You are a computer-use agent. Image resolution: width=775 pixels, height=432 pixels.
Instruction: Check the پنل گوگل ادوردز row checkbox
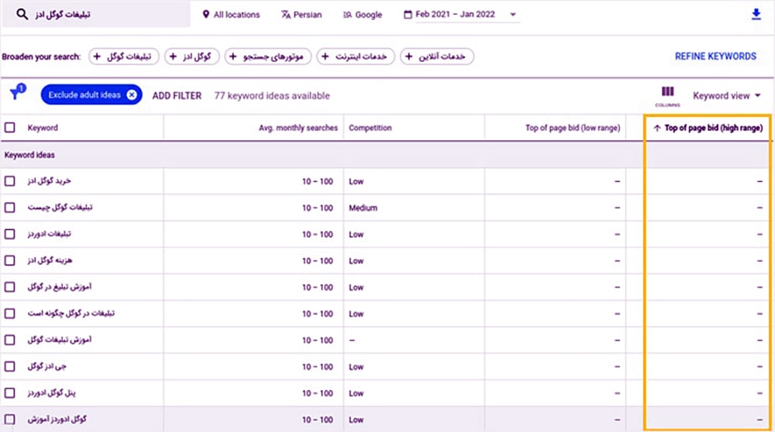pyautogui.click(x=10, y=393)
